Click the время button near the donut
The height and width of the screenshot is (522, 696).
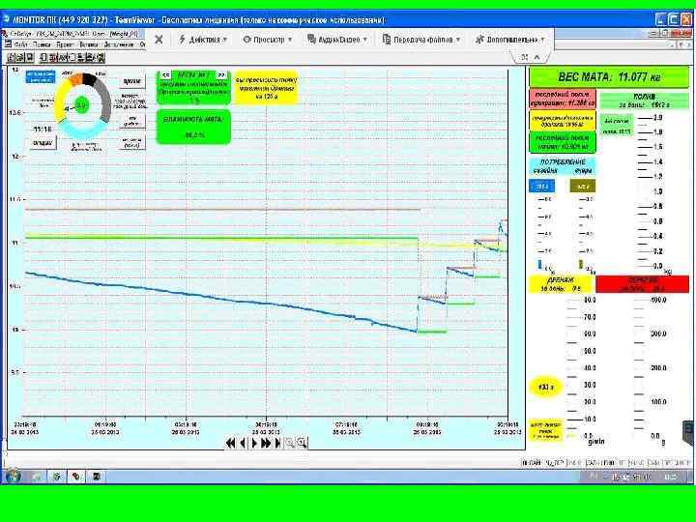pos(132,81)
